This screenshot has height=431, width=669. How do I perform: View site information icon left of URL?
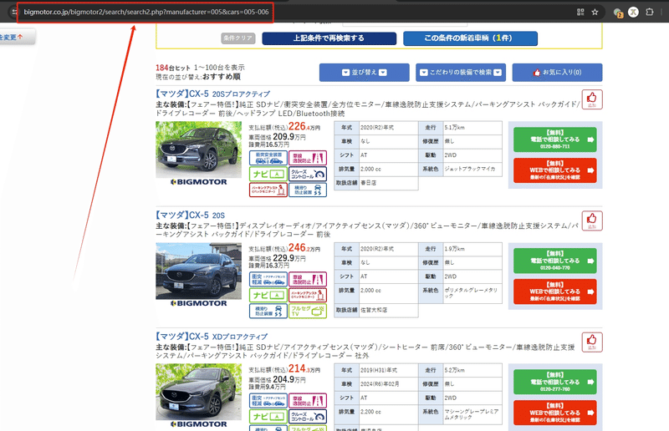(x=14, y=12)
